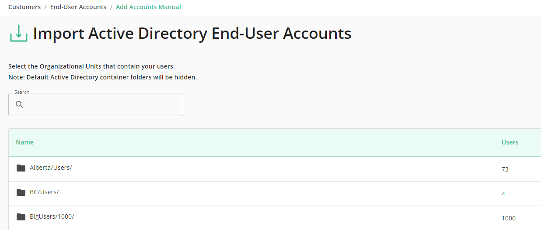The image size is (541, 230).
Task: Click the user count 73
Action: 505,169
